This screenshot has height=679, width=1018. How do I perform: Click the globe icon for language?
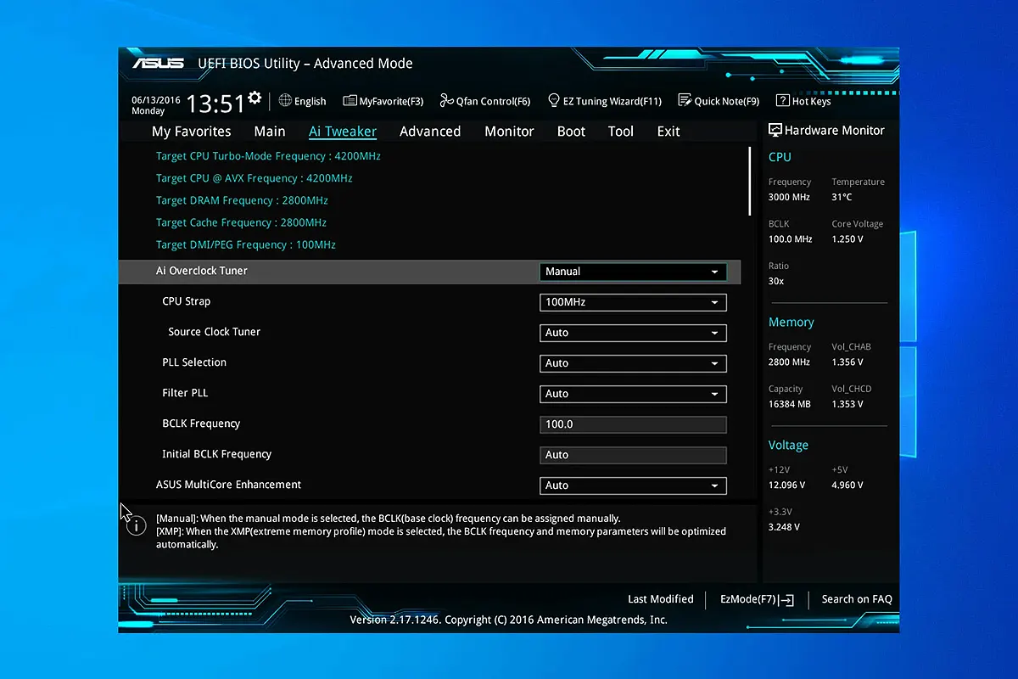coord(285,100)
